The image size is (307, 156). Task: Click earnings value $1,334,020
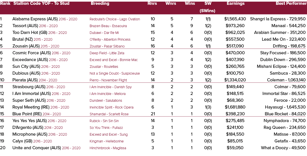[x=235, y=80]
